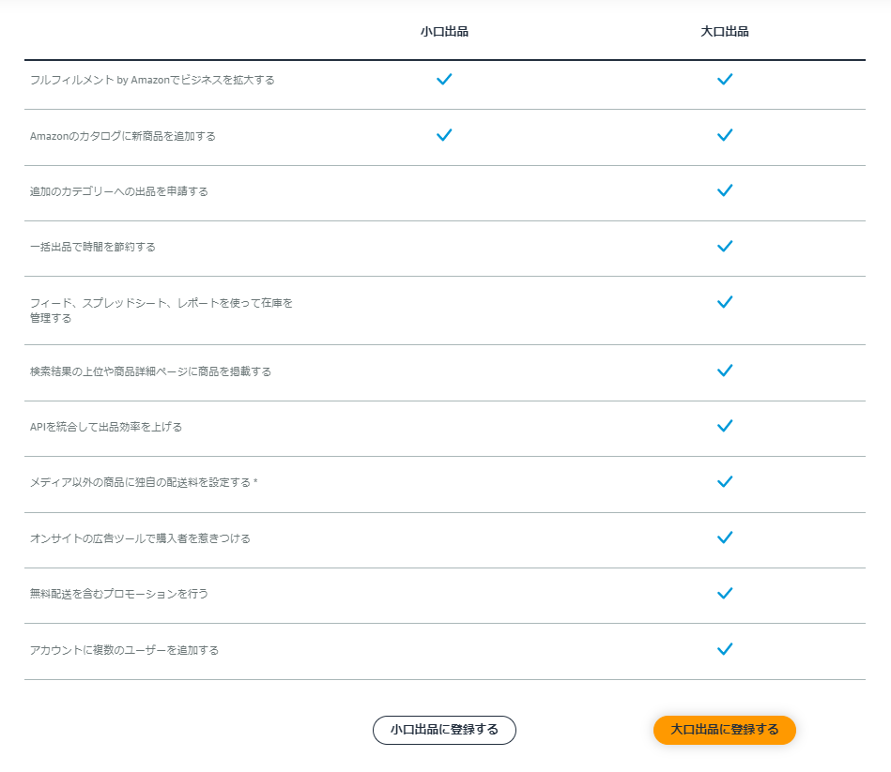Click checkmark for APIを統合して出品効率を上げる
This screenshot has width=891, height=772.
[x=724, y=426]
